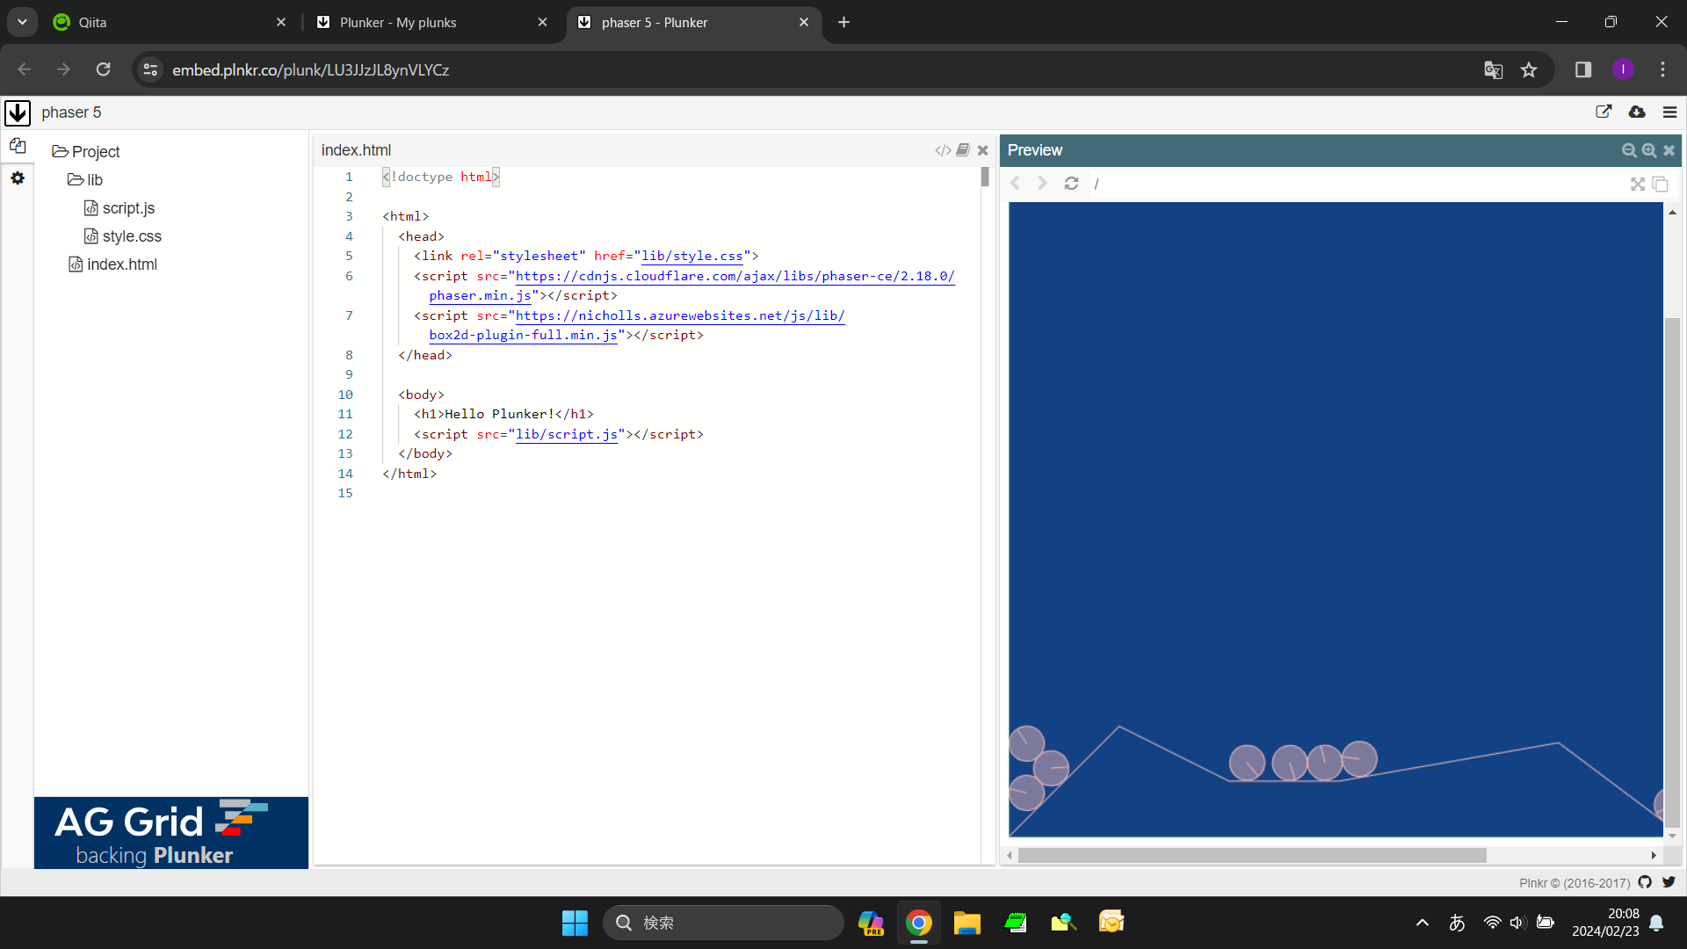Zoom in the Preview pane
This screenshot has height=949, width=1687.
click(x=1649, y=150)
